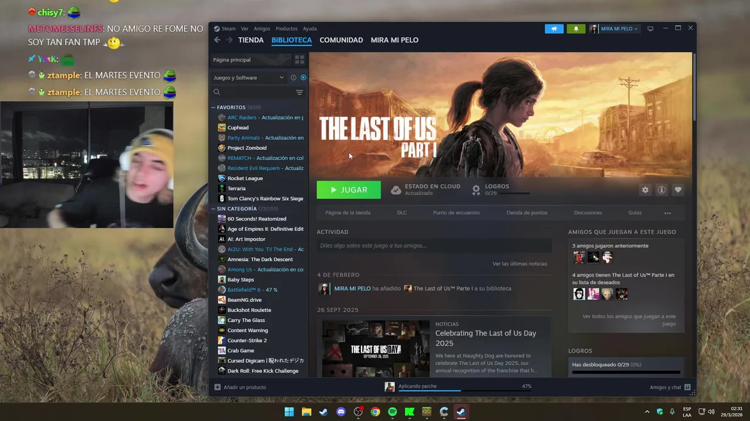Screen dimensions: 750x421
Task: Click the activity message input box
Action: (x=434, y=246)
